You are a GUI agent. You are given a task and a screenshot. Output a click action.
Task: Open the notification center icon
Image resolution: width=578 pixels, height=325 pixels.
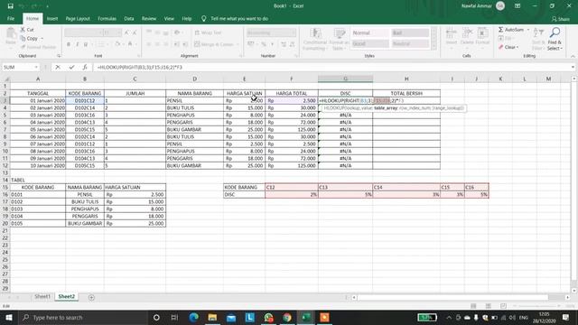tap(566, 317)
